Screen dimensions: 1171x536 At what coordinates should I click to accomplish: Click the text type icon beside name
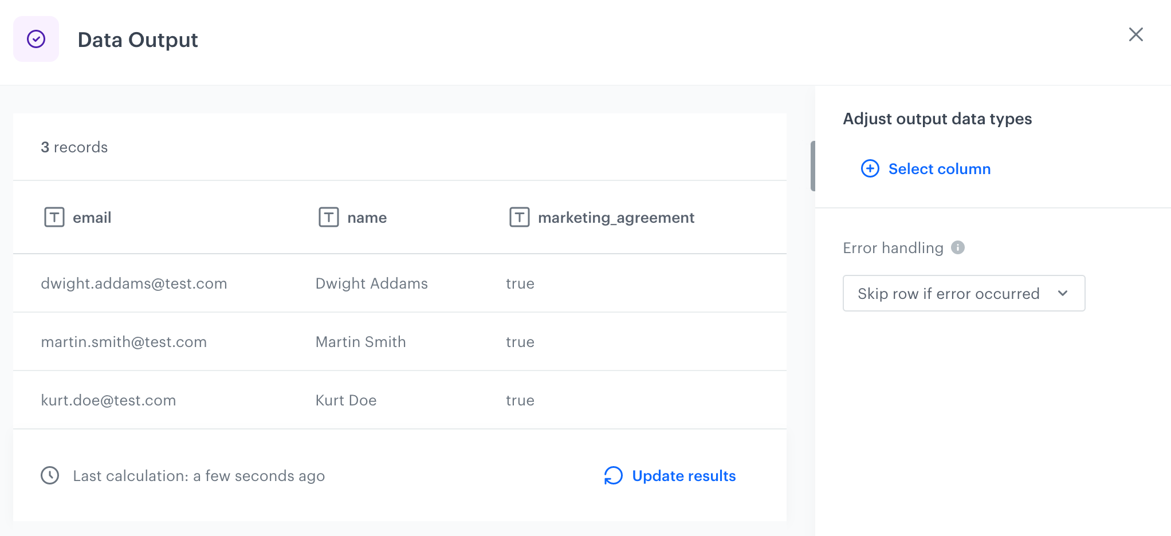point(329,218)
